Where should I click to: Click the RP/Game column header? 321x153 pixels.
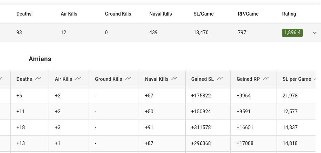point(248,14)
